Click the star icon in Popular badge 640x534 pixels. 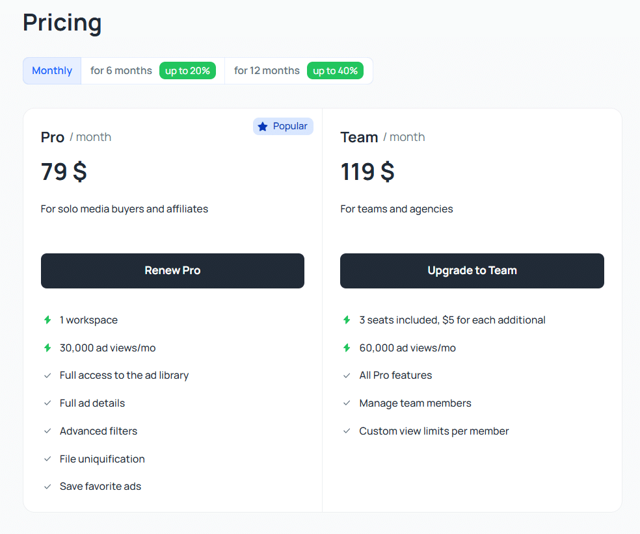coord(263,127)
